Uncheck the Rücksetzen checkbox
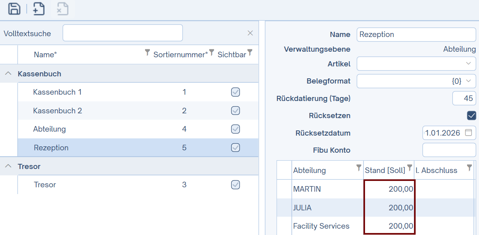The height and width of the screenshot is (235, 479). (471, 116)
